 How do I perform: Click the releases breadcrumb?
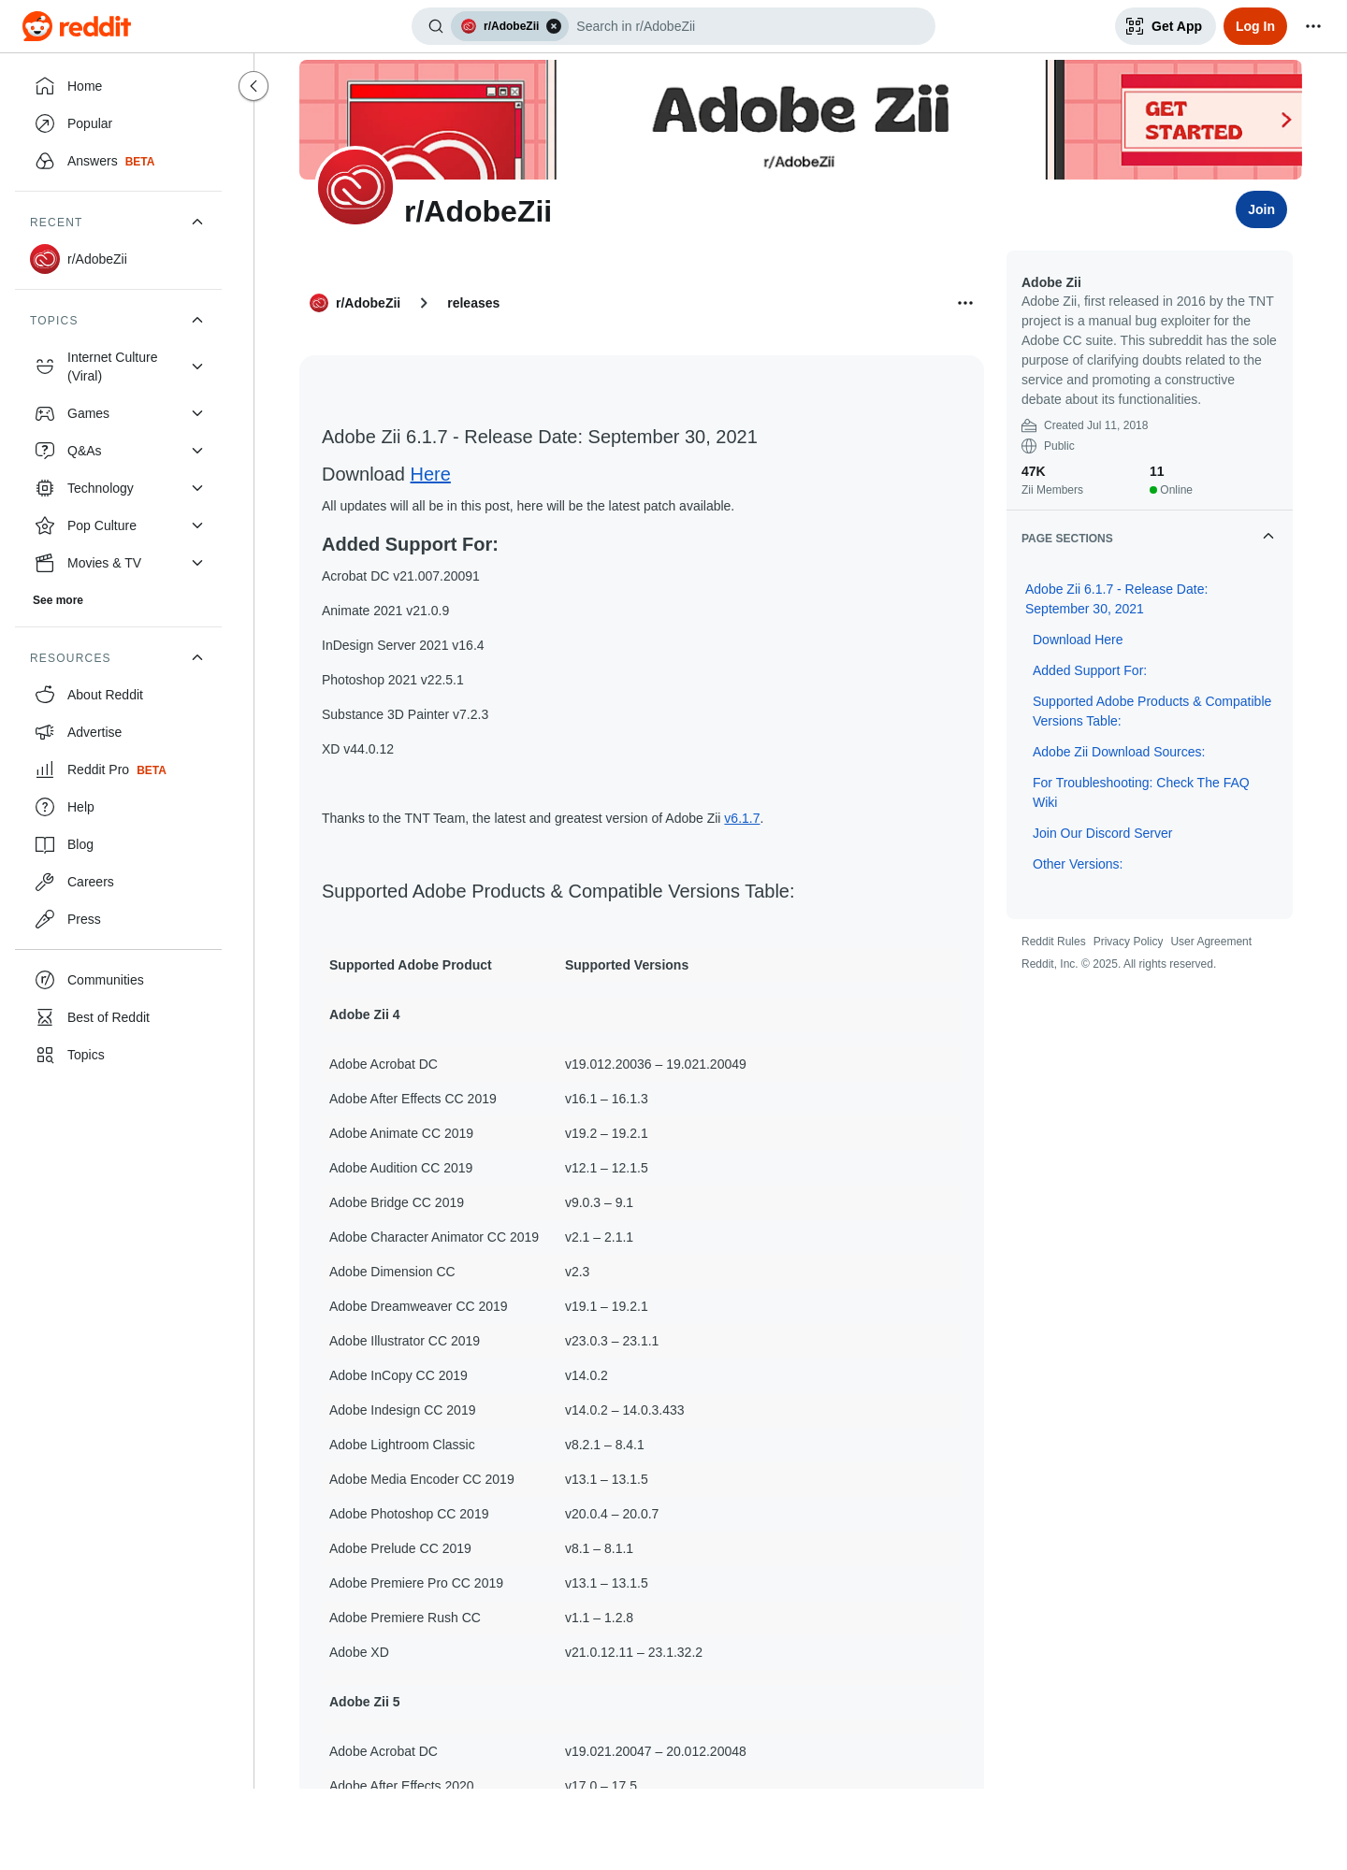(473, 303)
